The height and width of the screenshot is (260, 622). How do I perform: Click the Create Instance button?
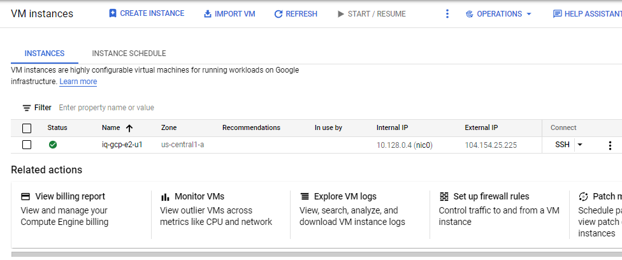[x=147, y=13]
